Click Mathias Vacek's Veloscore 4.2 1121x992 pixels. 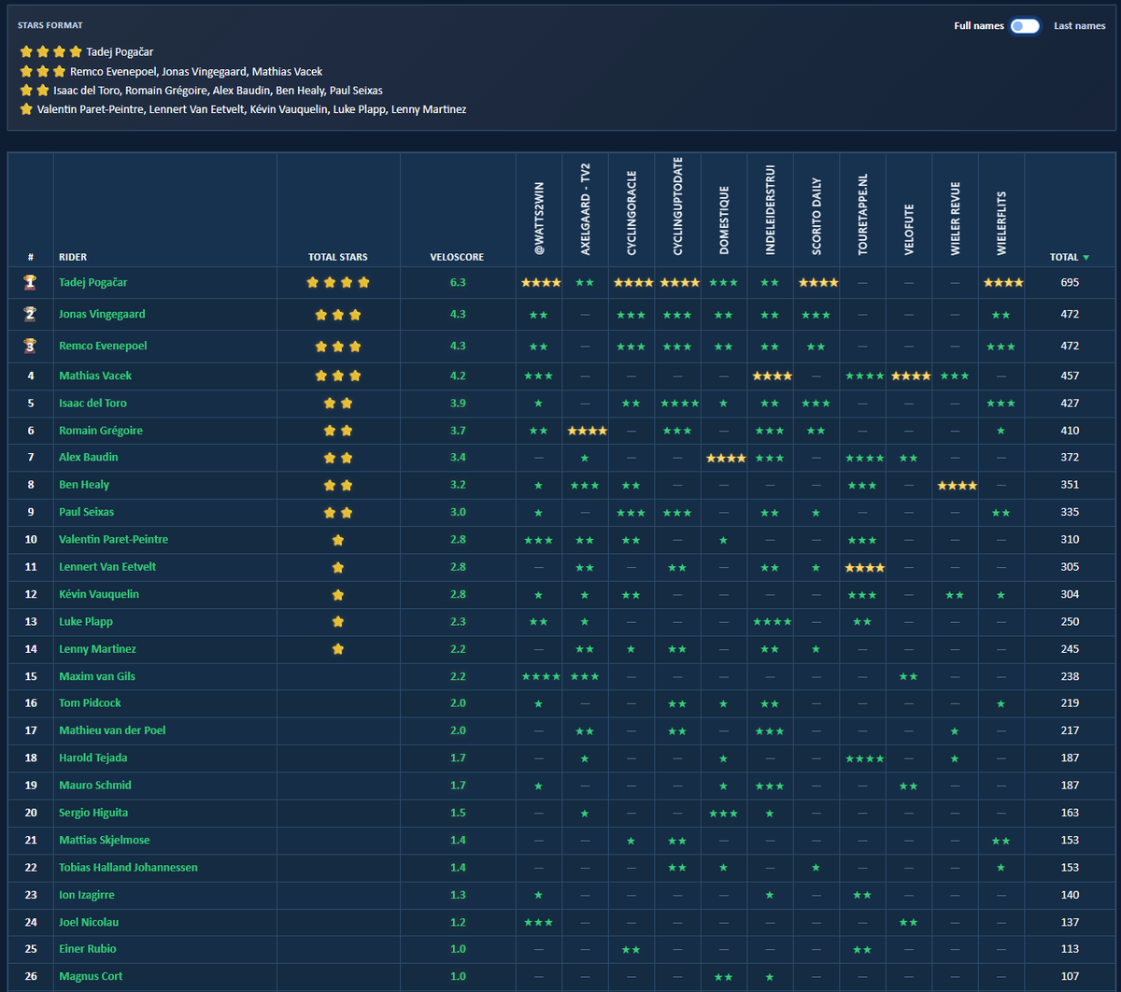pos(458,376)
